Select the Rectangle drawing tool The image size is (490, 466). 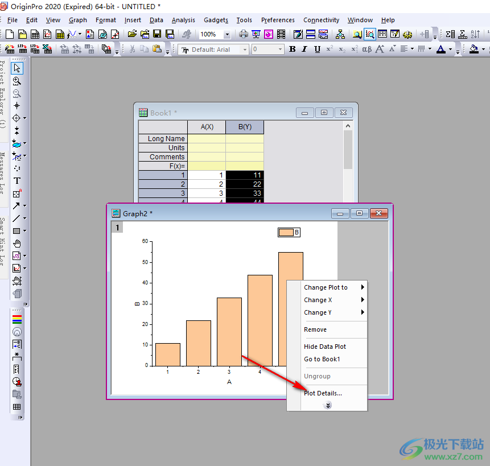[17, 231]
